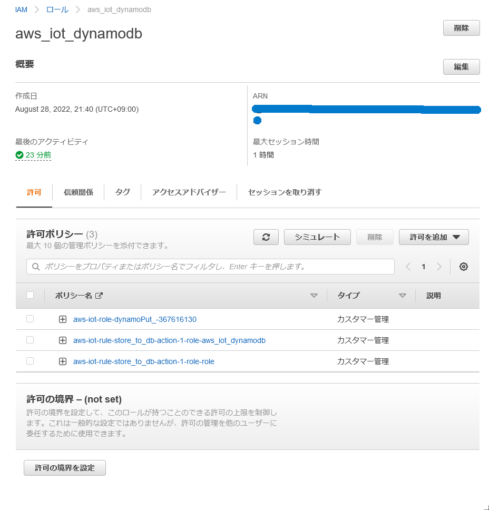The image size is (489, 510).
Task: Go to the previous page of policies
Action: point(408,267)
